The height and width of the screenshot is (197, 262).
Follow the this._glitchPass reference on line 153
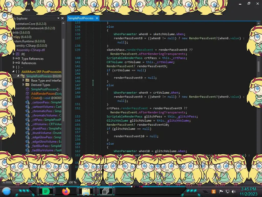coord(182,116)
